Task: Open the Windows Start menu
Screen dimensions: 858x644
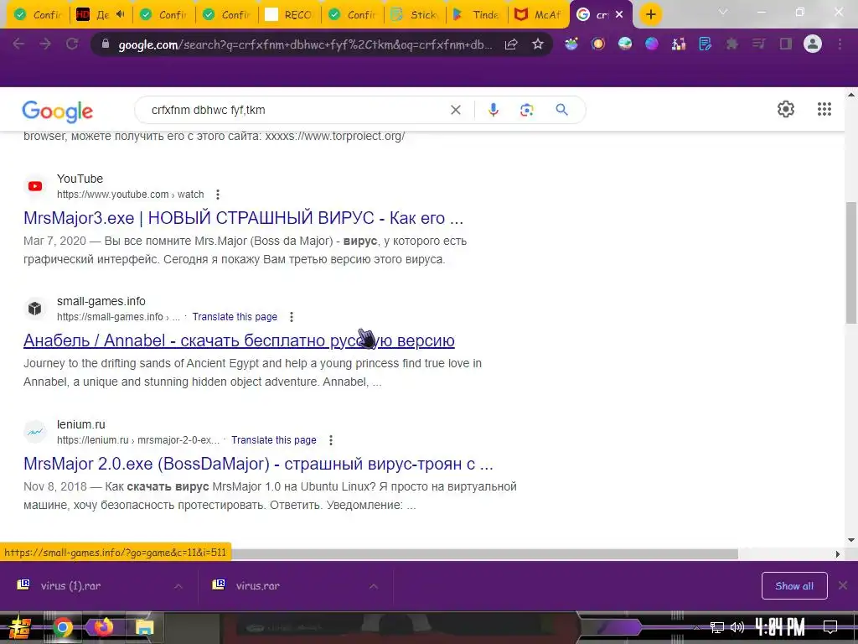Action: pyautogui.click(x=20, y=627)
